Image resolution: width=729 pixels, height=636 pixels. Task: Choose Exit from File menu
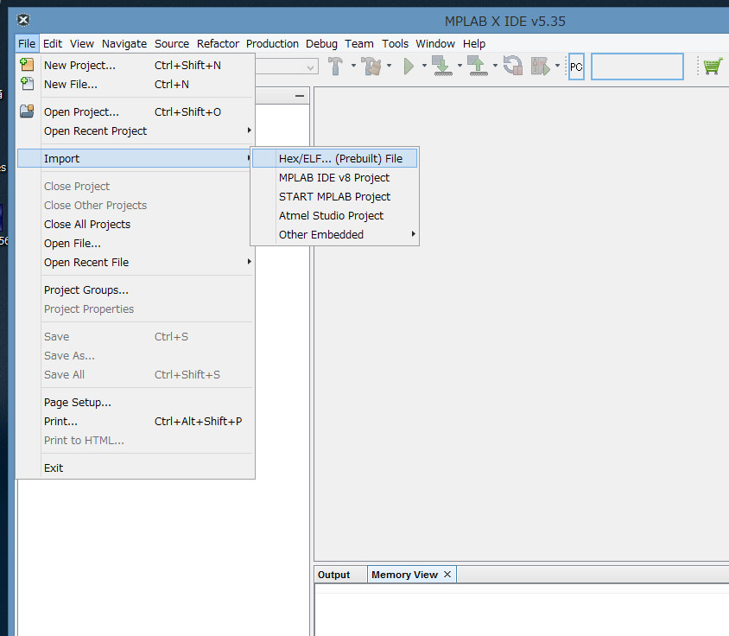135,467
